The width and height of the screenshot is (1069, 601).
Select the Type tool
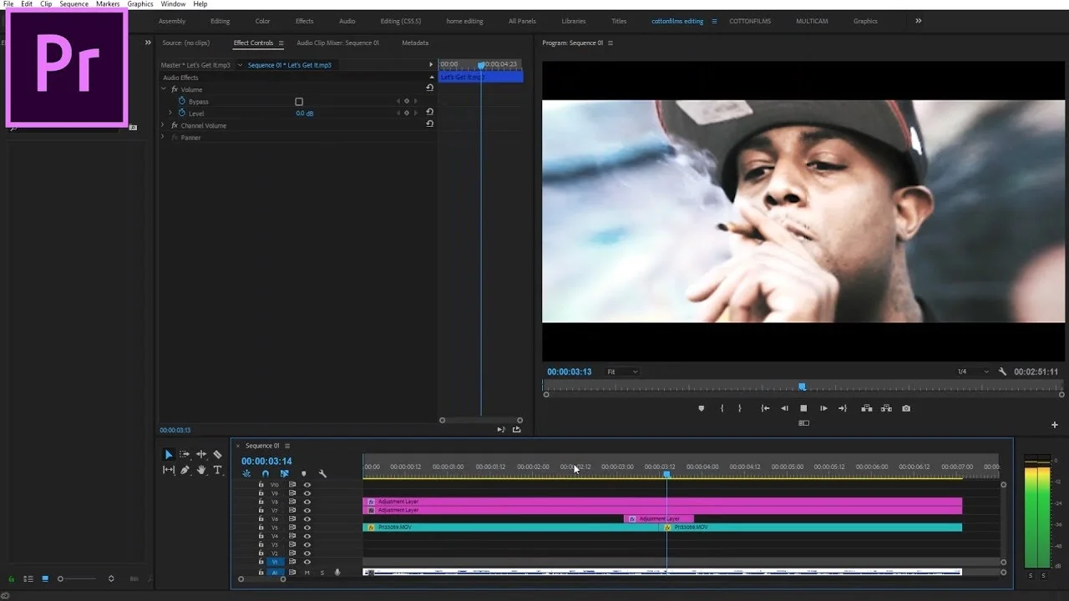click(x=217, y=470)
